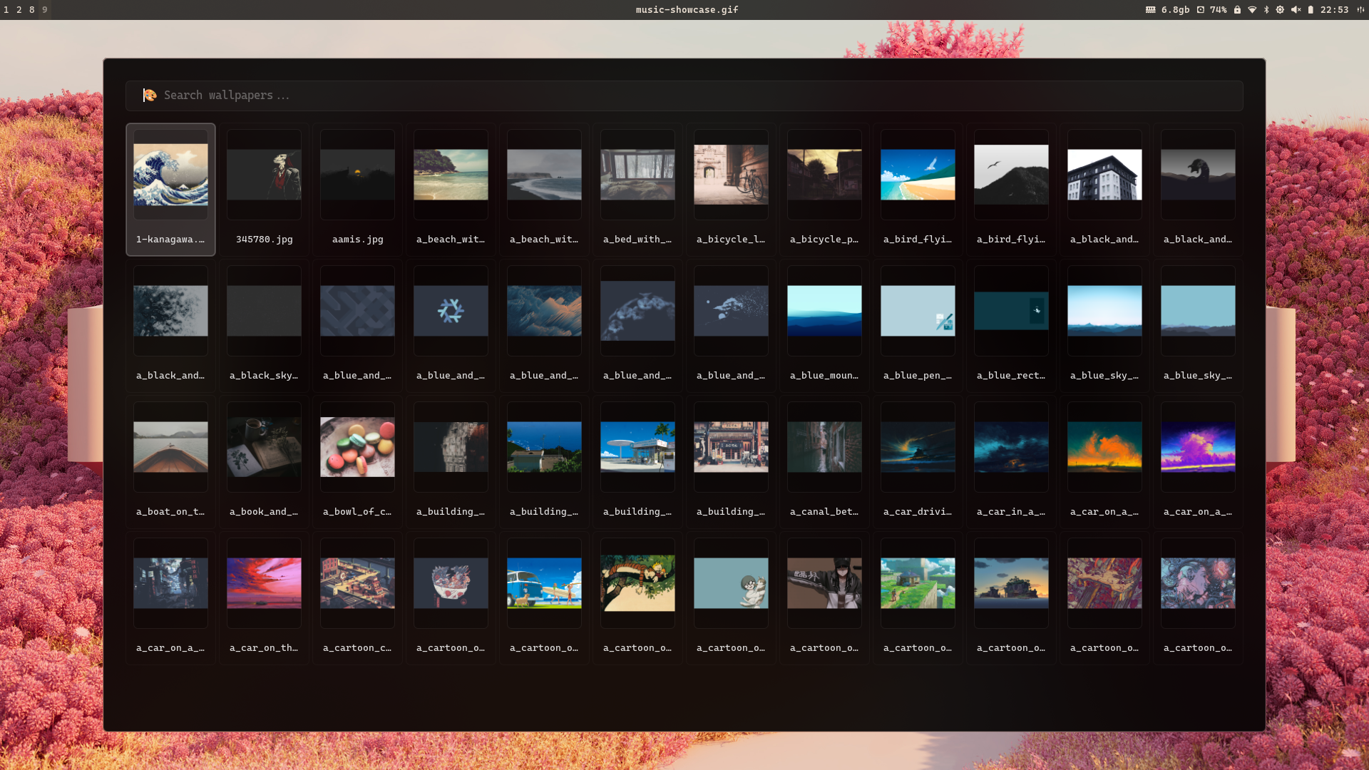Select the a_blue_and_ geometric maze pattern wallpaper
Screen dimensions: 1369x770
coord(357,326)
